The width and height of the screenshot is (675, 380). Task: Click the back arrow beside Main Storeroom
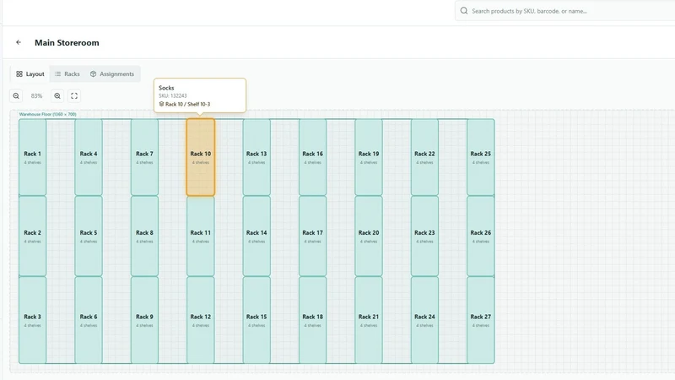coord(19,42)
